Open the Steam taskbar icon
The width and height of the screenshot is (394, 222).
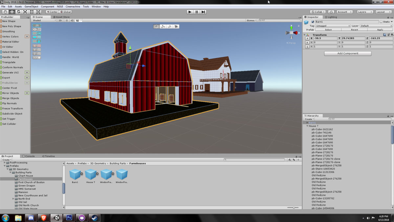[94, 217]
